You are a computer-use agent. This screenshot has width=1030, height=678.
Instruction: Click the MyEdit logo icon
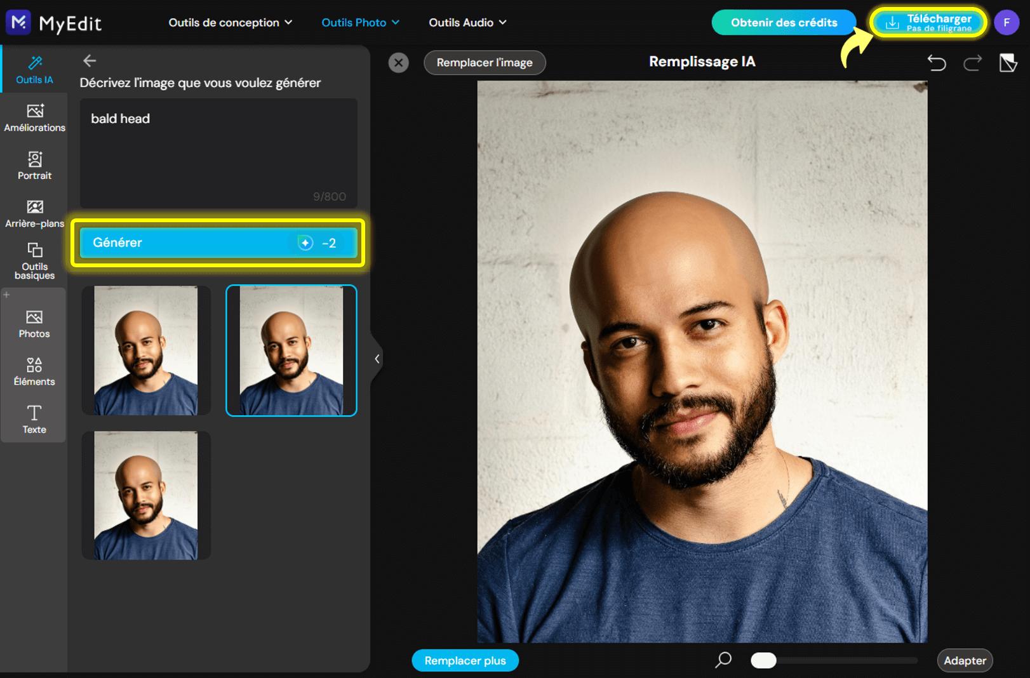pyautogui.click(x=18, y=22)
